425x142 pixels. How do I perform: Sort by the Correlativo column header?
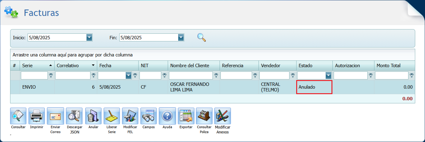[x=75, y=65]
